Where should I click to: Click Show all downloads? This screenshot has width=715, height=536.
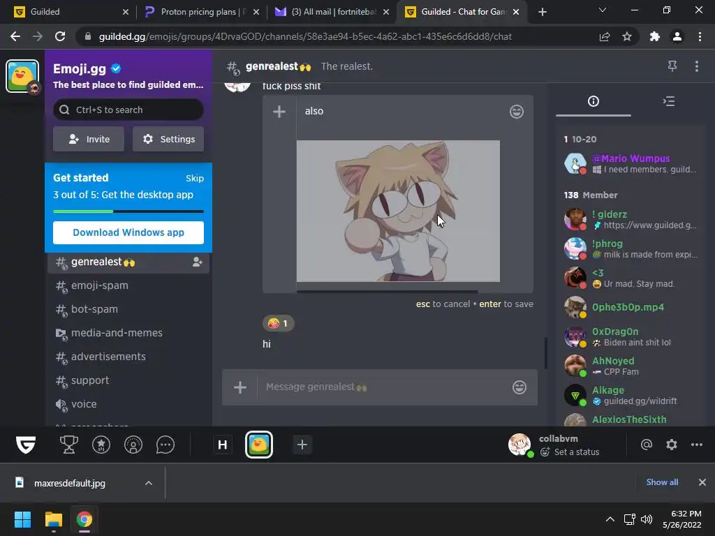tap(662, 482)
